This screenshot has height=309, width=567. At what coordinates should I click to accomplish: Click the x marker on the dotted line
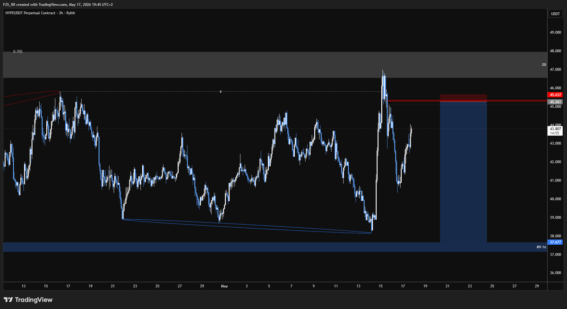click(x=220, y=91)
